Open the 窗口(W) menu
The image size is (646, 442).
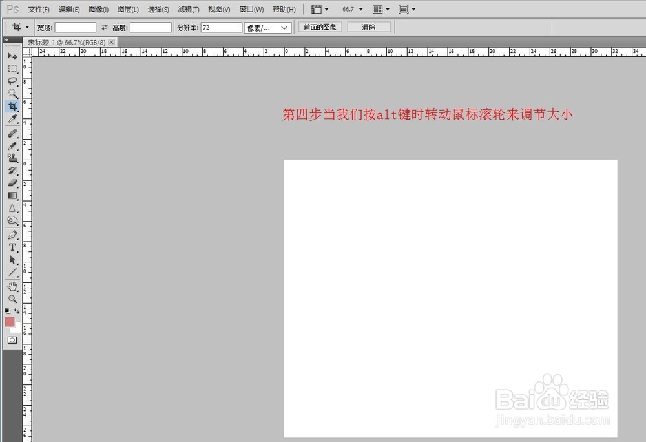251,9
